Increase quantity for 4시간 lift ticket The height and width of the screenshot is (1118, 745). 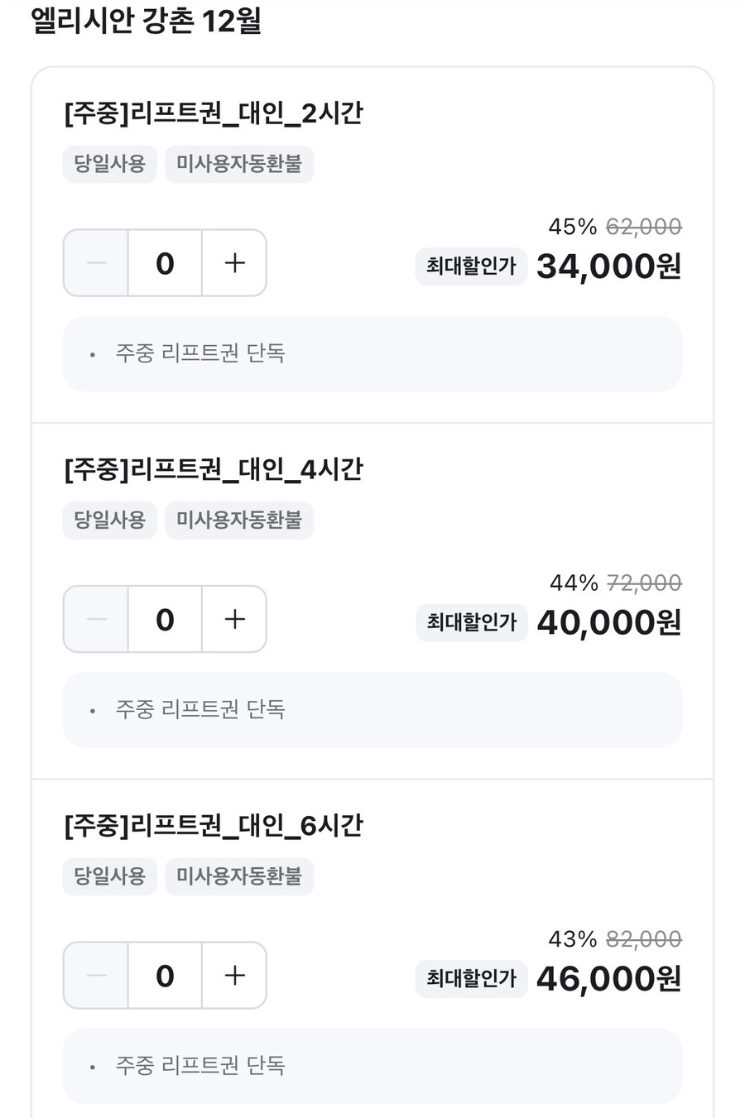235,619
